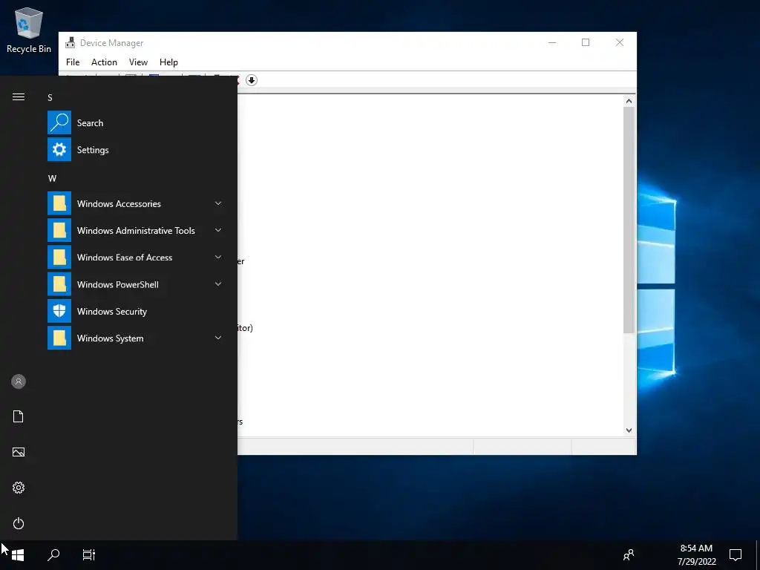The width and height of the screenshot is (760, 570).
Task: Open the user account icon in Start
Action: tap(19, 381)
